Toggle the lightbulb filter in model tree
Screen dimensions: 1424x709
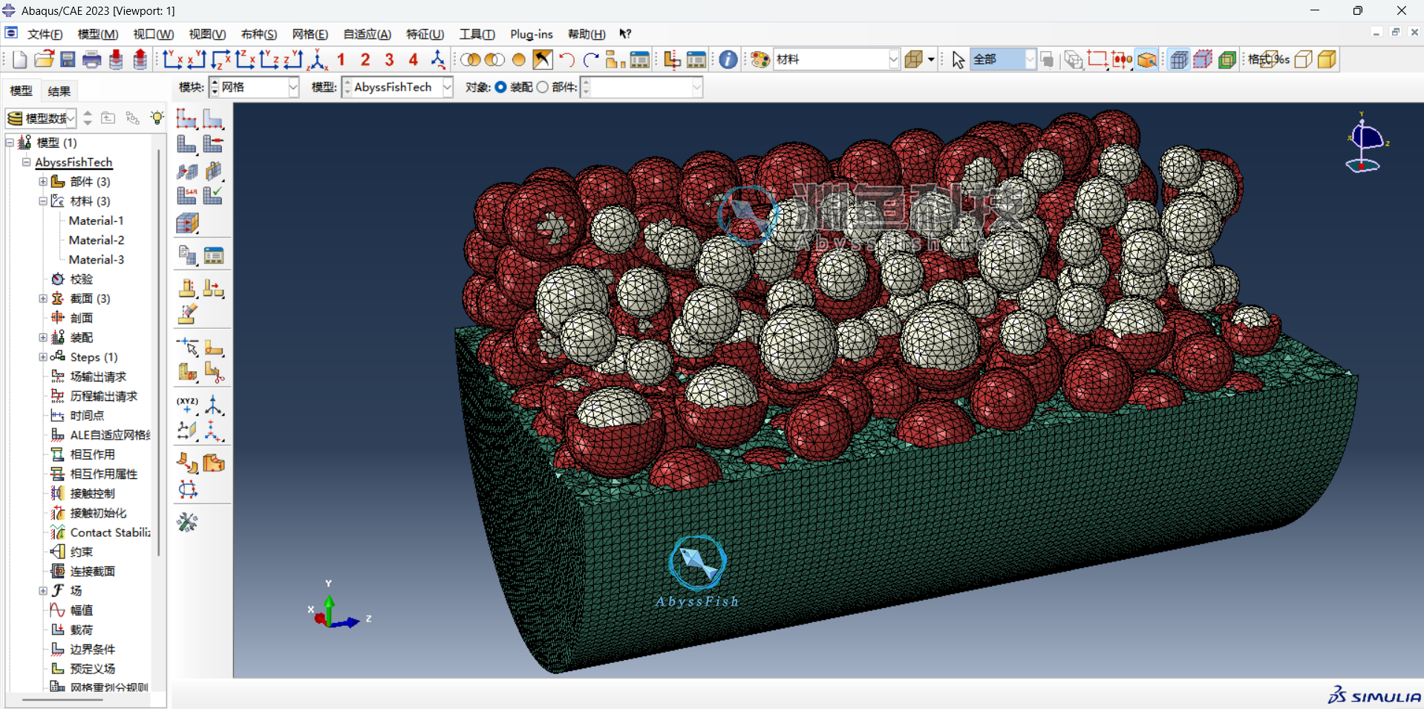pyautogui.click(x=157, y=118)
